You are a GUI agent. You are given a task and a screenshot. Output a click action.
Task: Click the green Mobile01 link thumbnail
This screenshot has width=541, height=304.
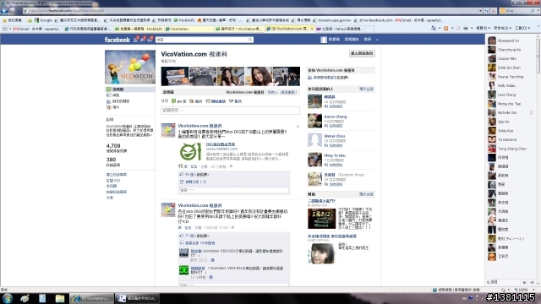(x=190, y=151)
